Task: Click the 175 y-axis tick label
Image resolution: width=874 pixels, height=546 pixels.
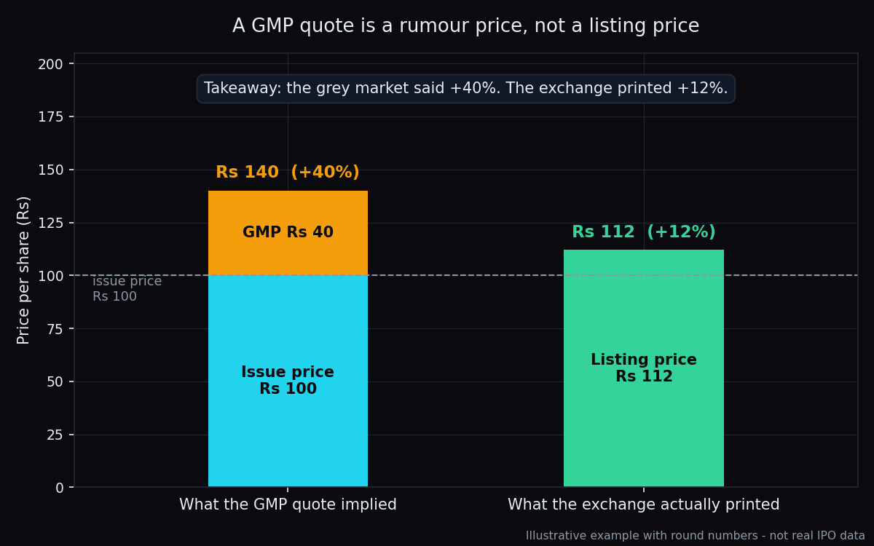Action: 51,117
